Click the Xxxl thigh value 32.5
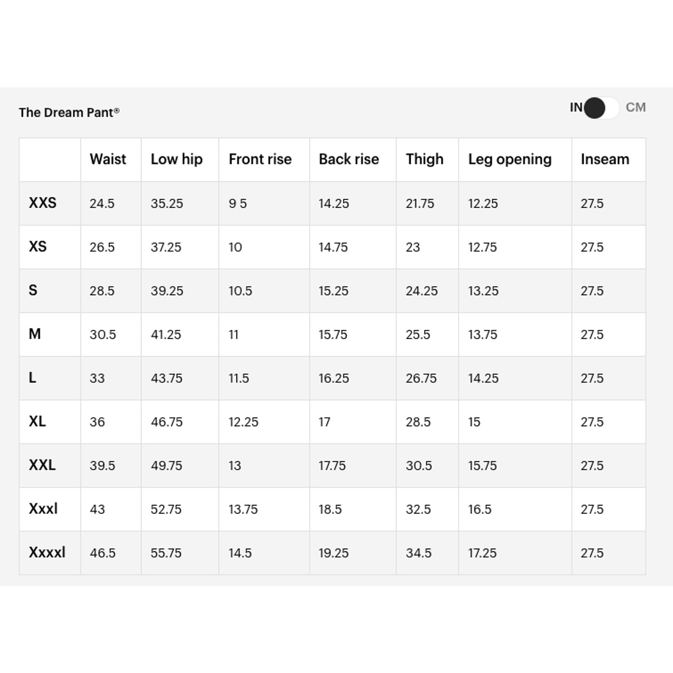The image size is (673, 673). (x=418, y=509)
